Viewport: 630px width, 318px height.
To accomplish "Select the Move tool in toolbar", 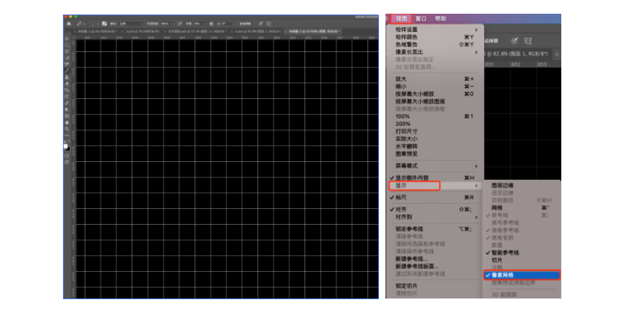I will pos(67,37).
